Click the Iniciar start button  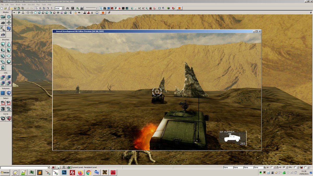(5, 173)
